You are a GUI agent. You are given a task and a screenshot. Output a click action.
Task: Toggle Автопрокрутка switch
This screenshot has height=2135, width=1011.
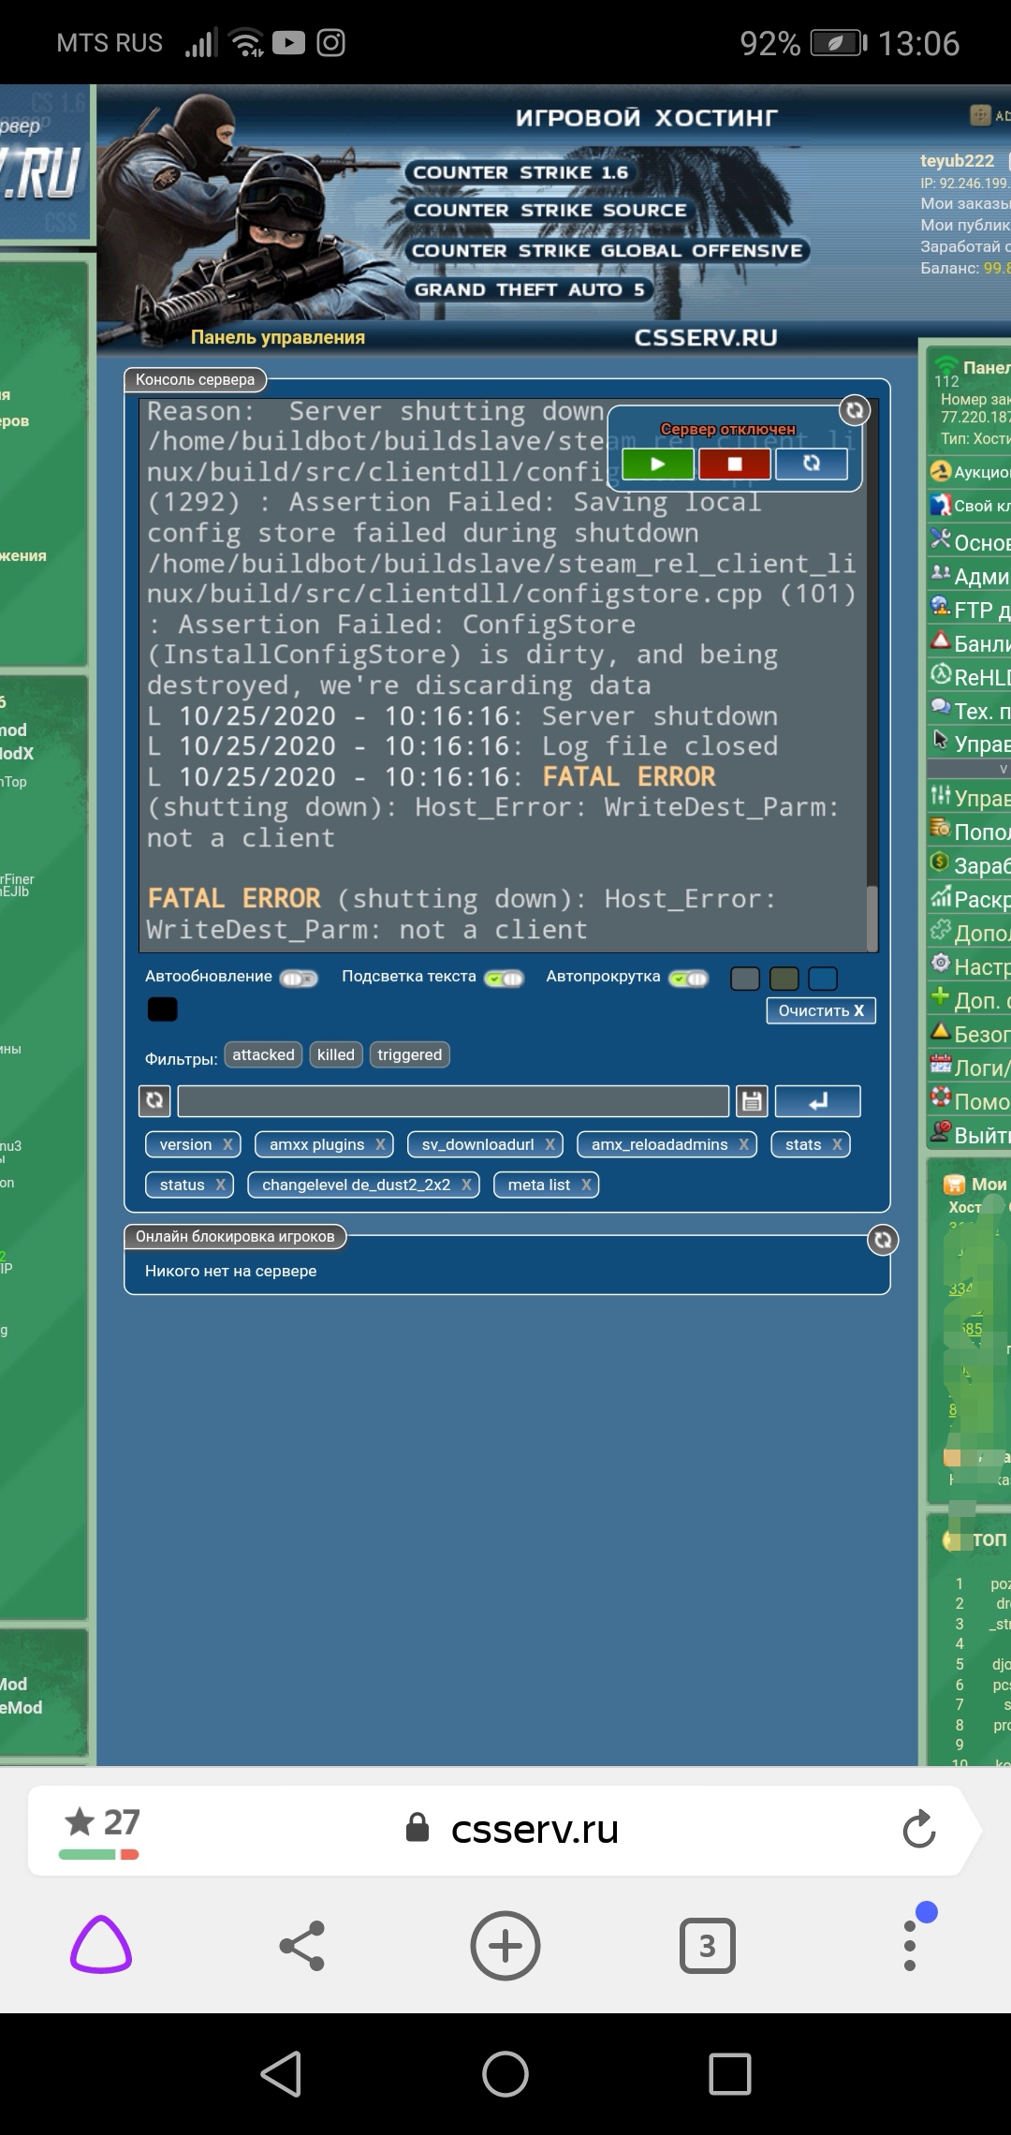pos(689,979)
